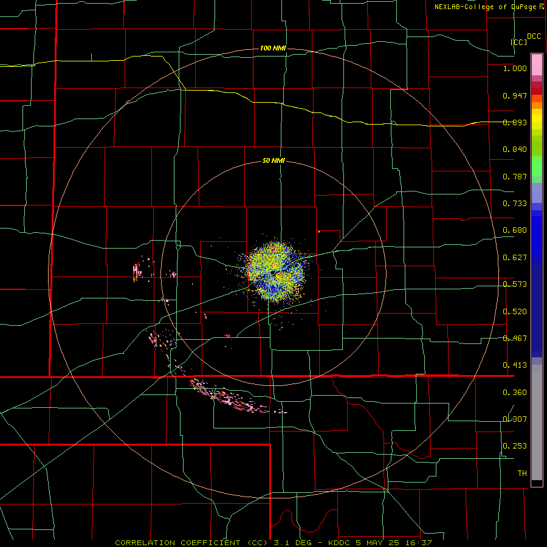This screenshot has height=547, width=547.
Task: Select the 0.947 color scale value
Action: pos(515,95)
